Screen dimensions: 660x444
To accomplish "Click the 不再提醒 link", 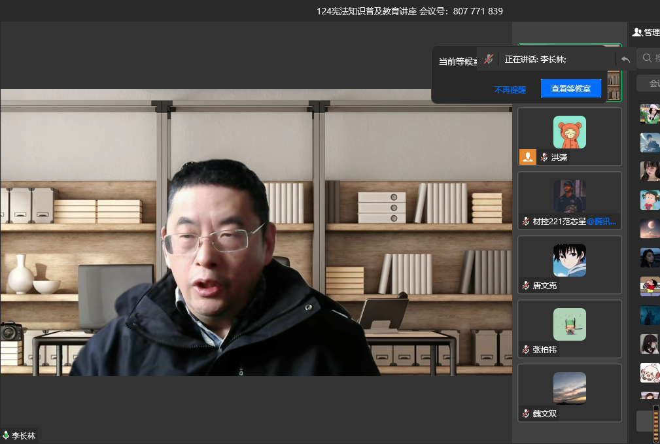I will click(510, 90).
